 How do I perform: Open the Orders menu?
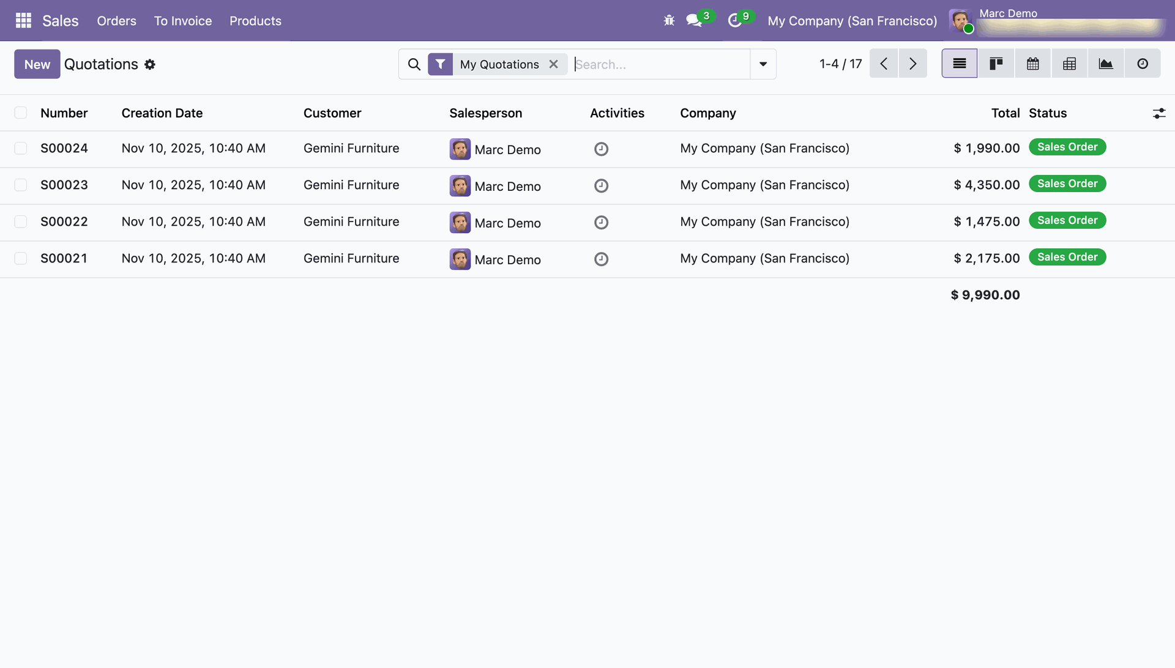pyautogui.click(x=116, y=21)
